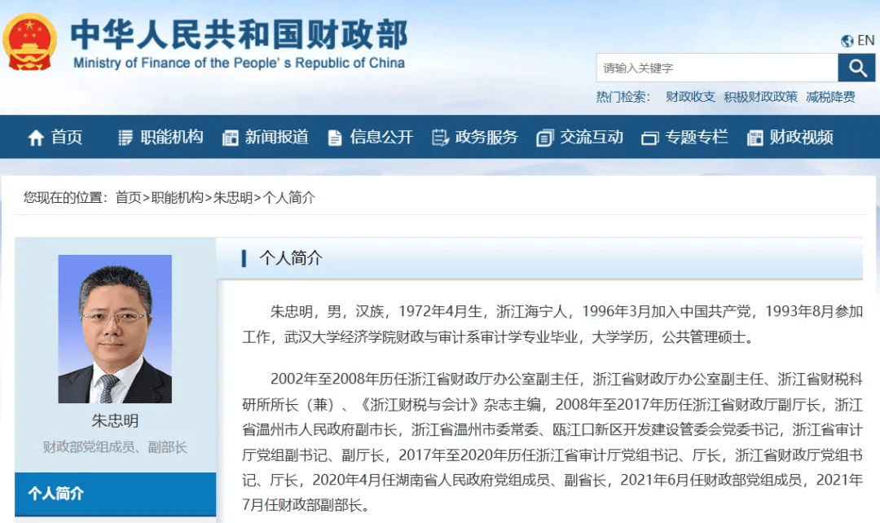Click the 专题专栏 monitor icon
The image size is (880, 523).
(649, 137)
